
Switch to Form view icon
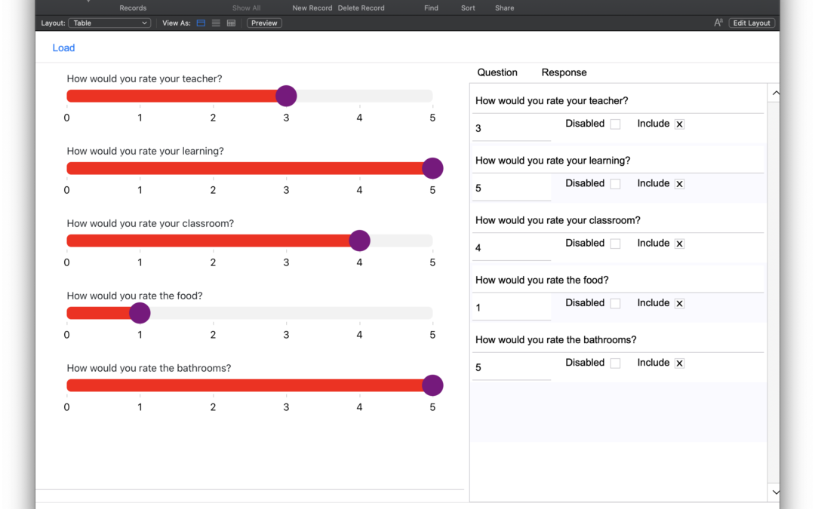[x=201, y=23]
